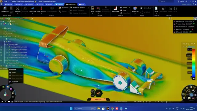The width and height of the screenshot is (197, 111).
Task: Open the Help tab
Action: click(82, 4)
